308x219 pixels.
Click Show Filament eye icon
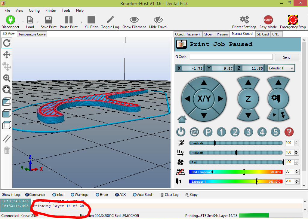pos(134,20)
